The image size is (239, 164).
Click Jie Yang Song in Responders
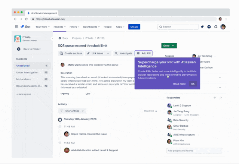[181, 111]
